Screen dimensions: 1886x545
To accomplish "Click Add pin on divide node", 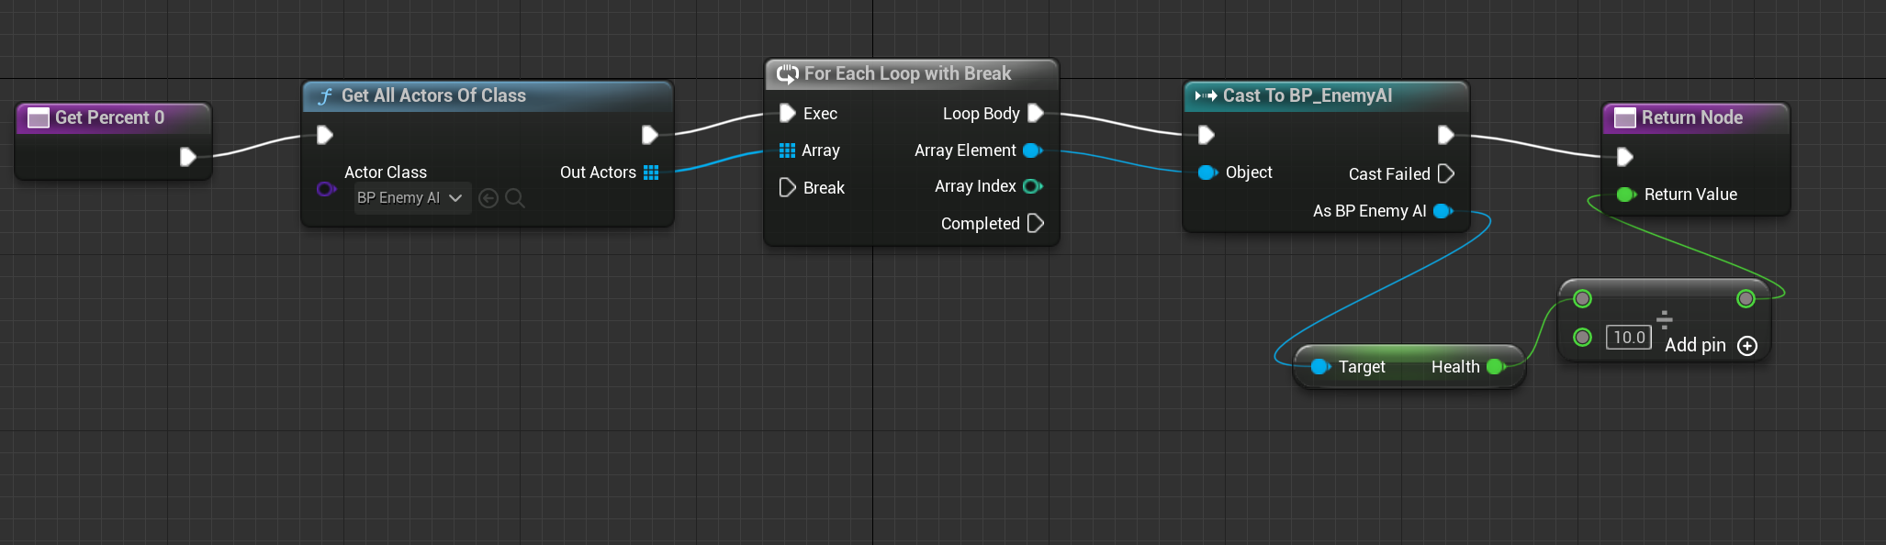I will [x=1711, y=345].
